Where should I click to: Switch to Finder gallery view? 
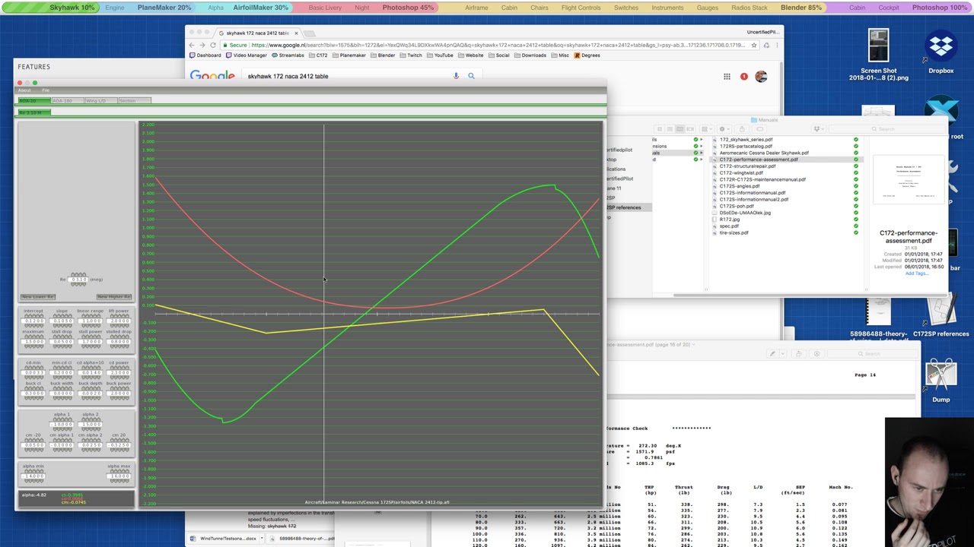coord(690,129)
